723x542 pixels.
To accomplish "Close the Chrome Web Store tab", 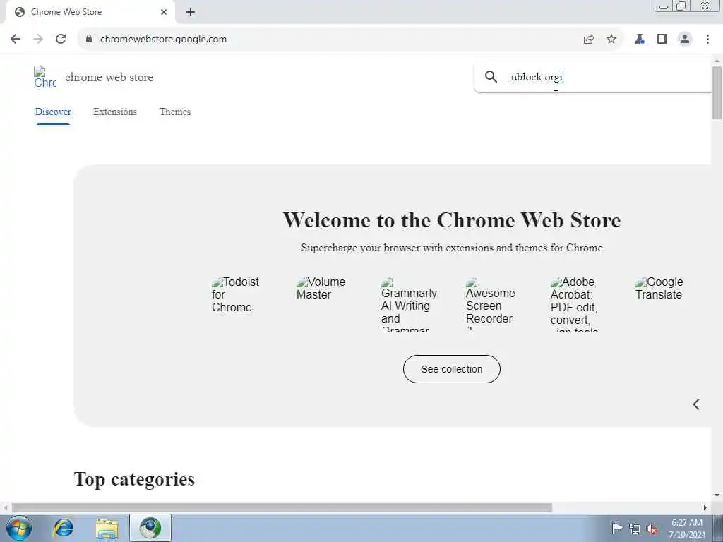I will coord(164,12).
